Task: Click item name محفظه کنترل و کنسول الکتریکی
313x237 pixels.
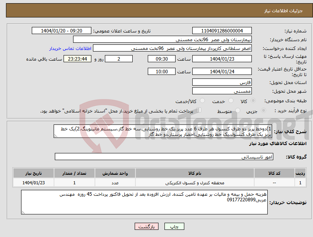Action: [195, 183]
